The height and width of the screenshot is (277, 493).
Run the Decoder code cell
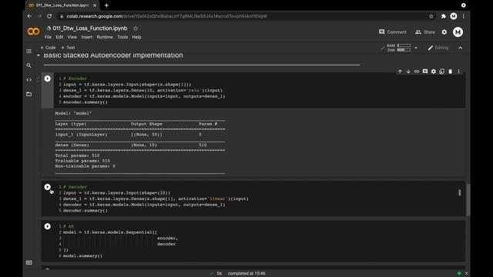pos(48,187)
